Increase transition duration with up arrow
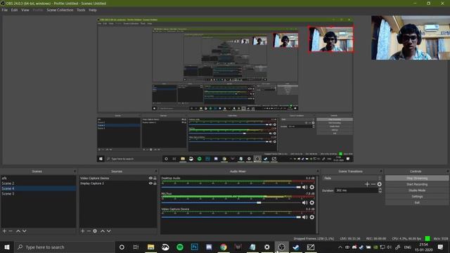This screenshot has height=253, width=450. [380, 189]
